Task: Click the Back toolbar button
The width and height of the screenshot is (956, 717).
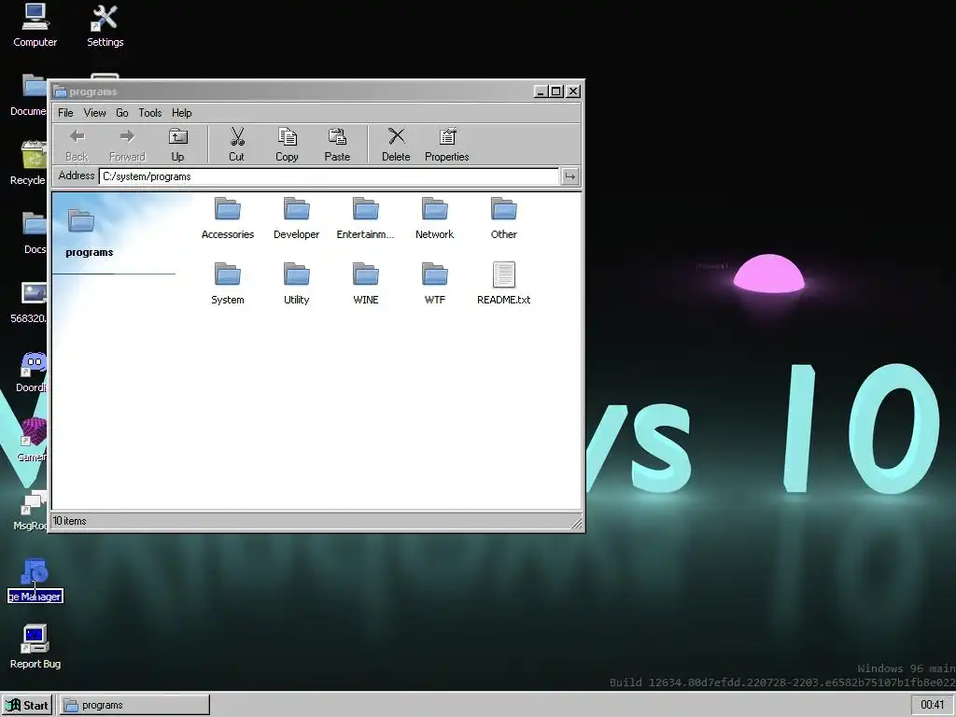Action: click(x=77, y=145)
